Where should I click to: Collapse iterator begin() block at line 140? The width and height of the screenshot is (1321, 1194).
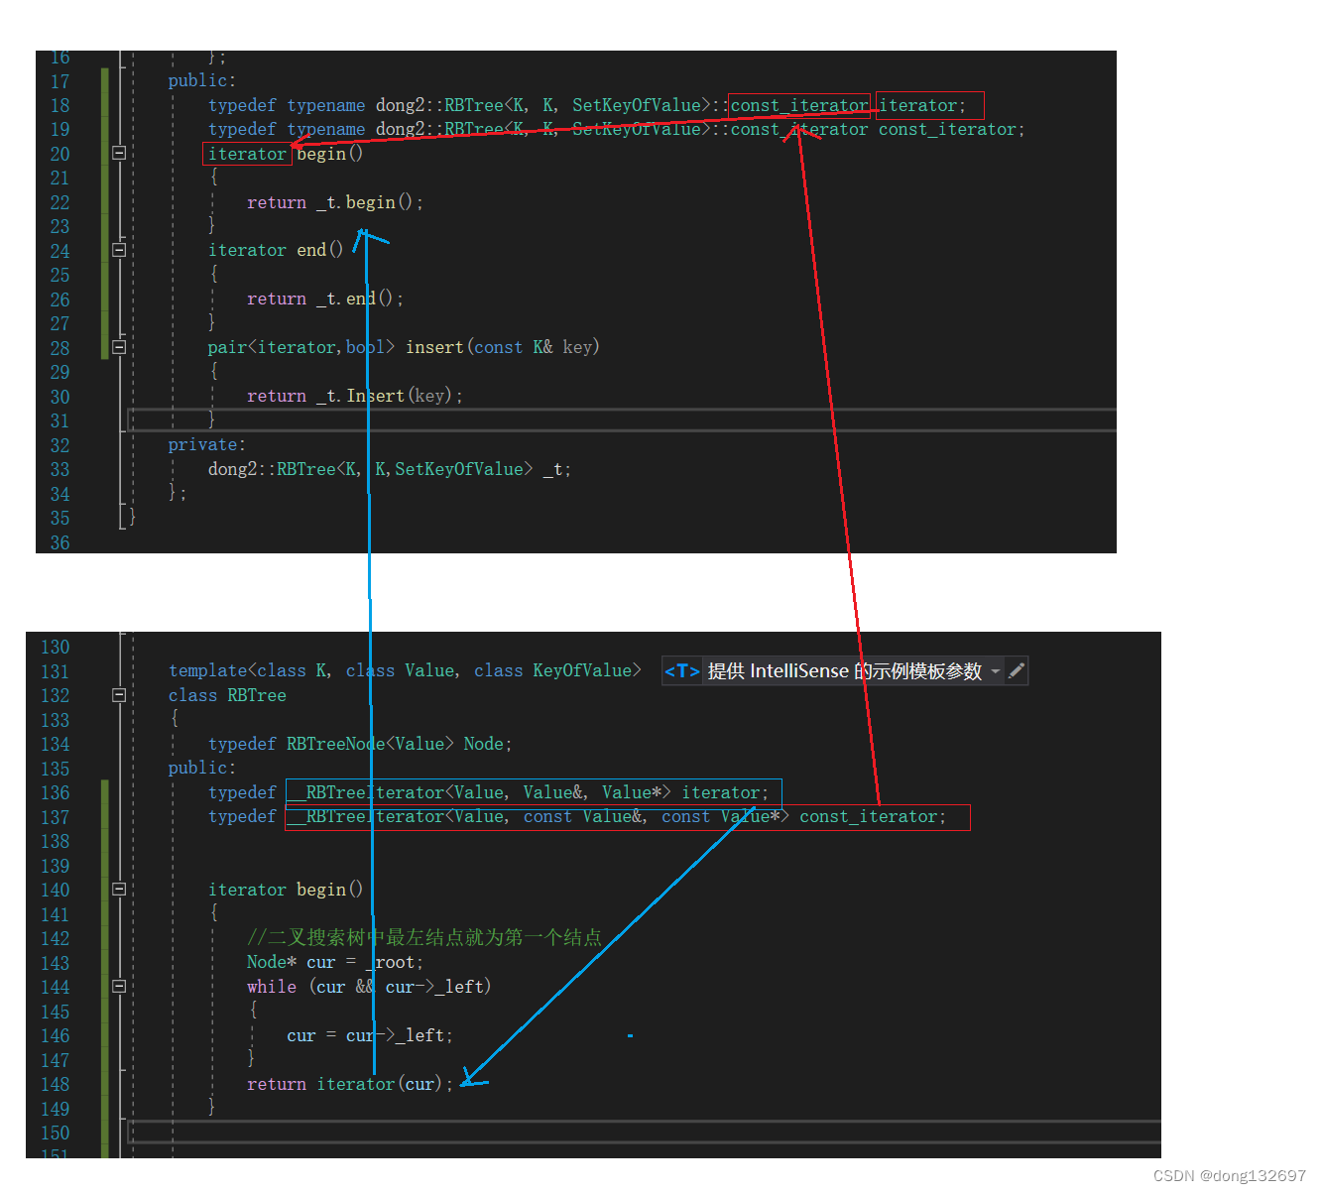point(119,890)
